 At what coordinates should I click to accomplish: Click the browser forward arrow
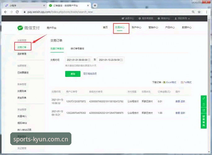tap(11, 12)
